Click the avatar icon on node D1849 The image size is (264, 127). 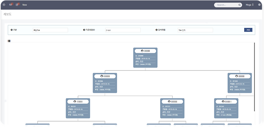142,51
